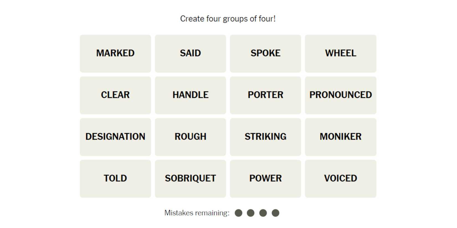The image size is (457, 228).
Task: Choose the SOBRIQUET tile
Action: point(190,179)
